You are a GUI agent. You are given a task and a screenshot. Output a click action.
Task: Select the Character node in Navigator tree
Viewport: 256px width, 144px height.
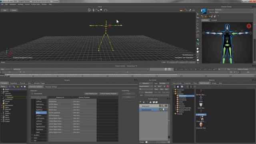coord(10,97)
